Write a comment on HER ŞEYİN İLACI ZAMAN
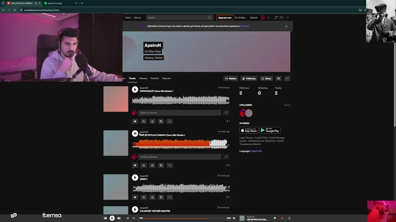 point(179,157)
